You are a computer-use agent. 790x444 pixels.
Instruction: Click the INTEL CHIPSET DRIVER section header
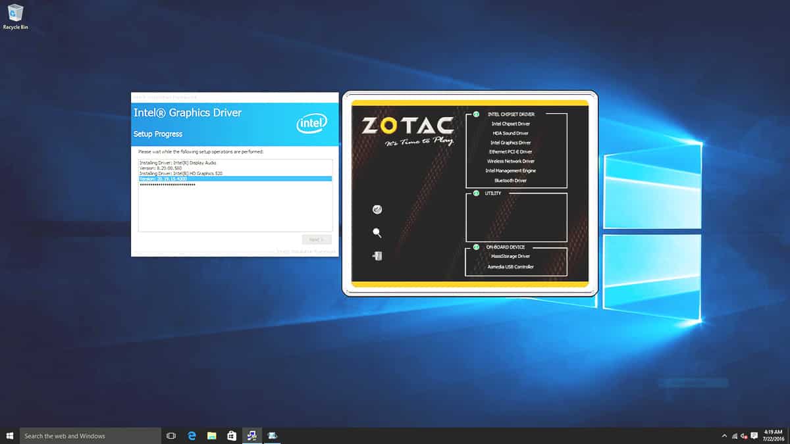[x=511, y=114]
